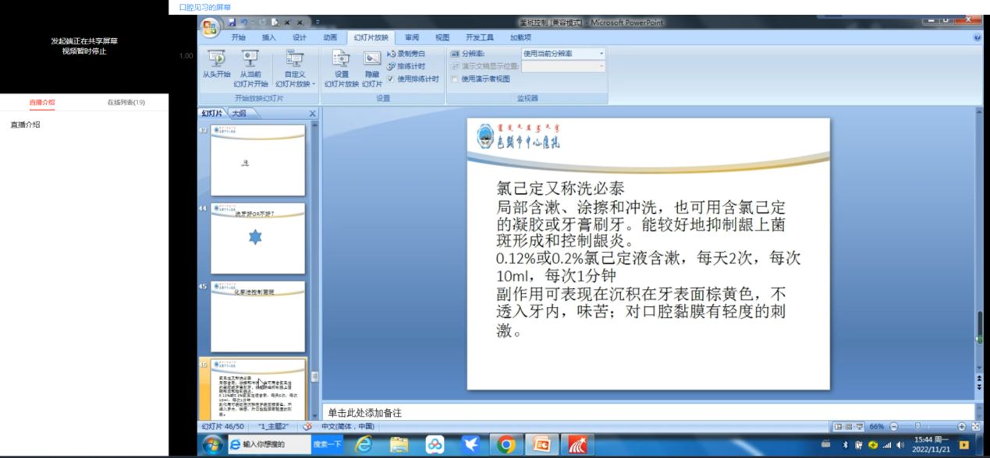Uncheck Use Rehearsed Timings (使用排练计时) checkbox

coord(391,79)
